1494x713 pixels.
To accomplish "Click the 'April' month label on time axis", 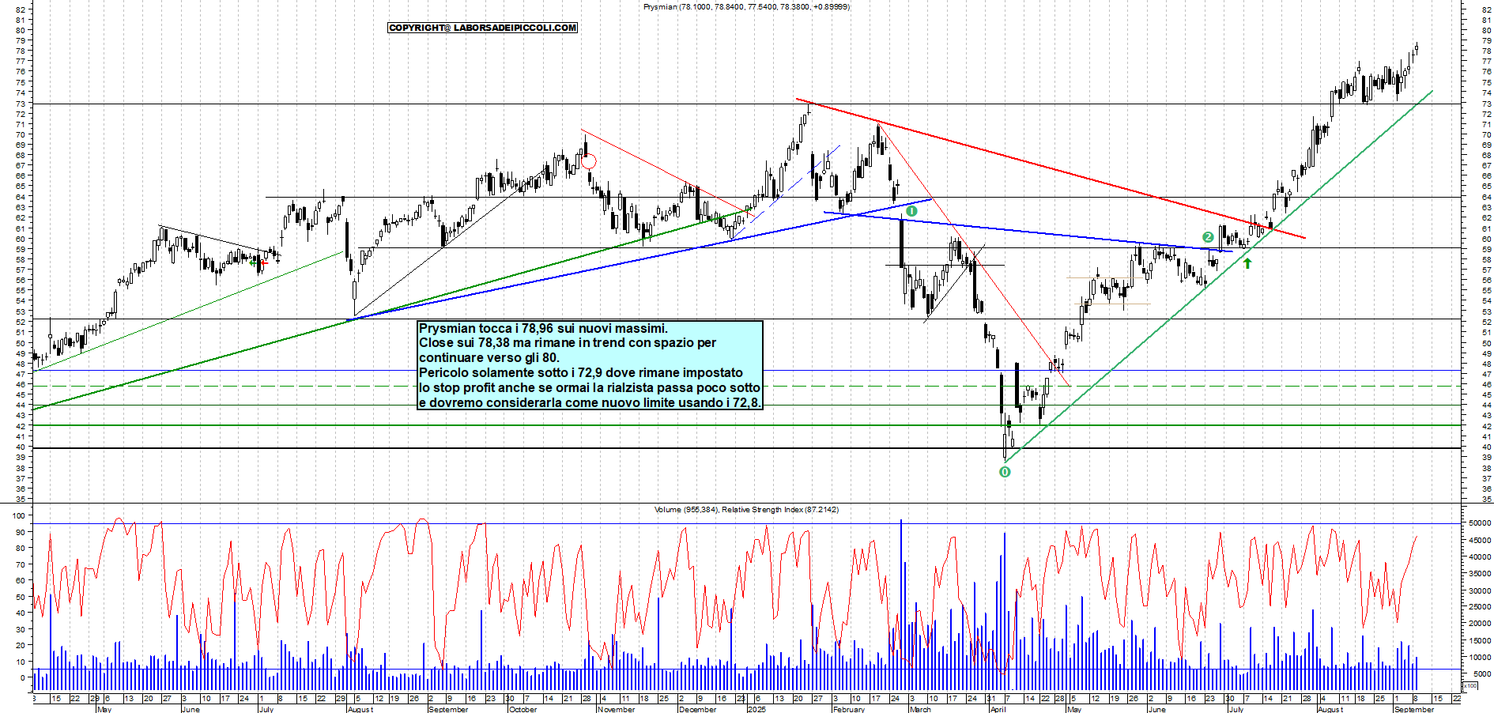I will click(x=998, y=709).
